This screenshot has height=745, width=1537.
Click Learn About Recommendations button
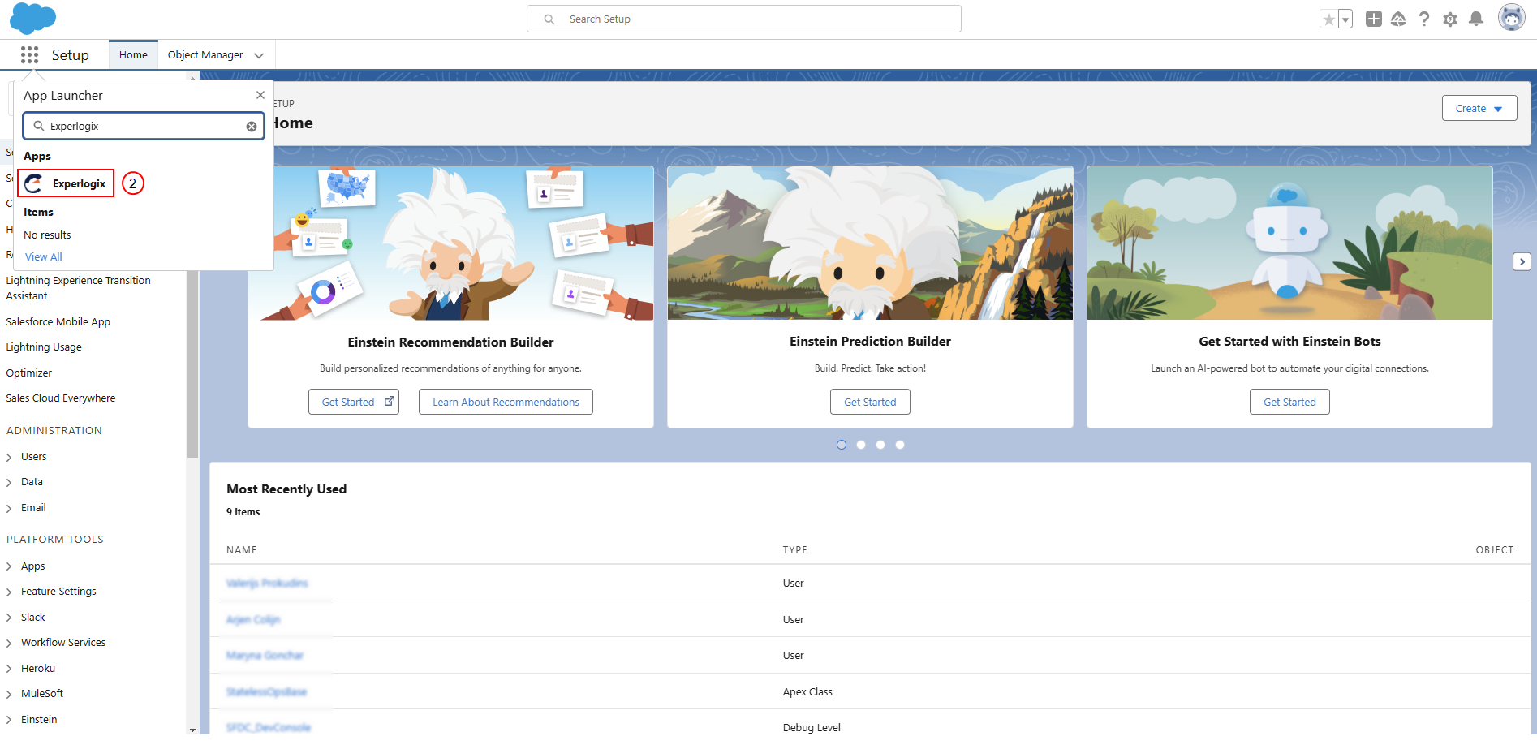click(x=506, y=402)
